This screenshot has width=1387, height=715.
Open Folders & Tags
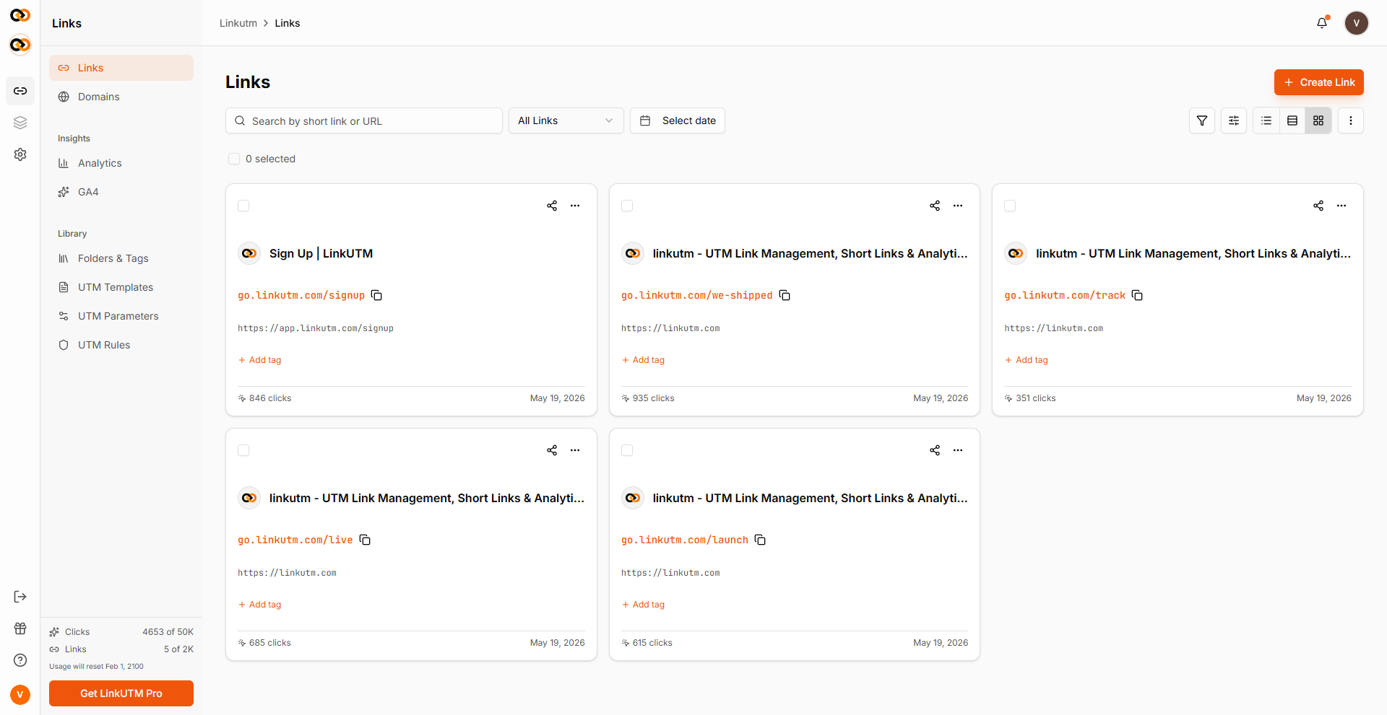pyautogui.click(x=121, y=258)
